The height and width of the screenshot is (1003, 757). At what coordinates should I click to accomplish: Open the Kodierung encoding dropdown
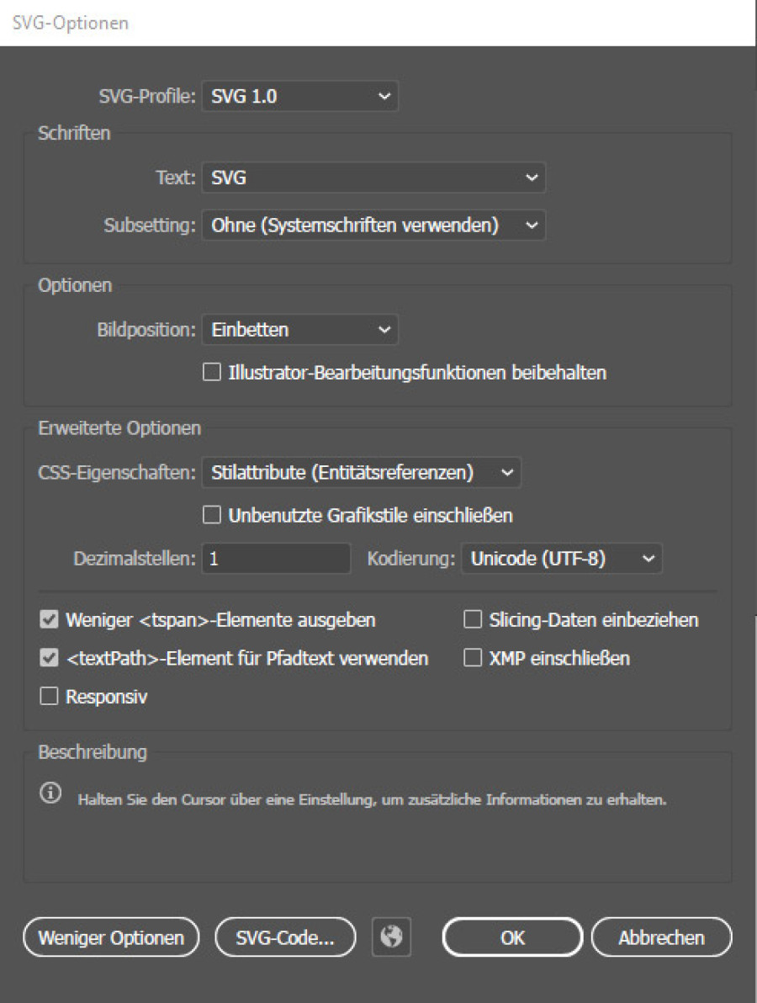click(x=561, y=560)
